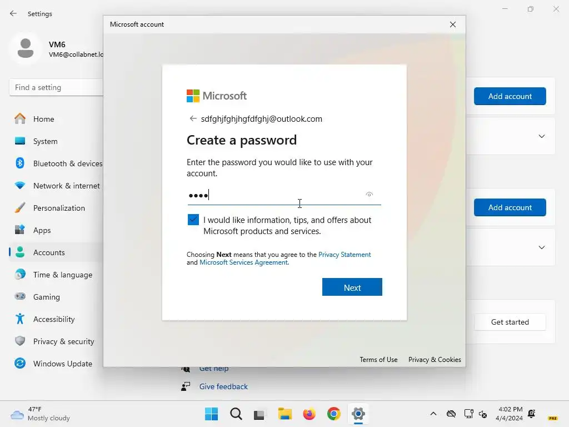Toggle password visibility eye icon

pyautogui.click(x=369, y=194)
